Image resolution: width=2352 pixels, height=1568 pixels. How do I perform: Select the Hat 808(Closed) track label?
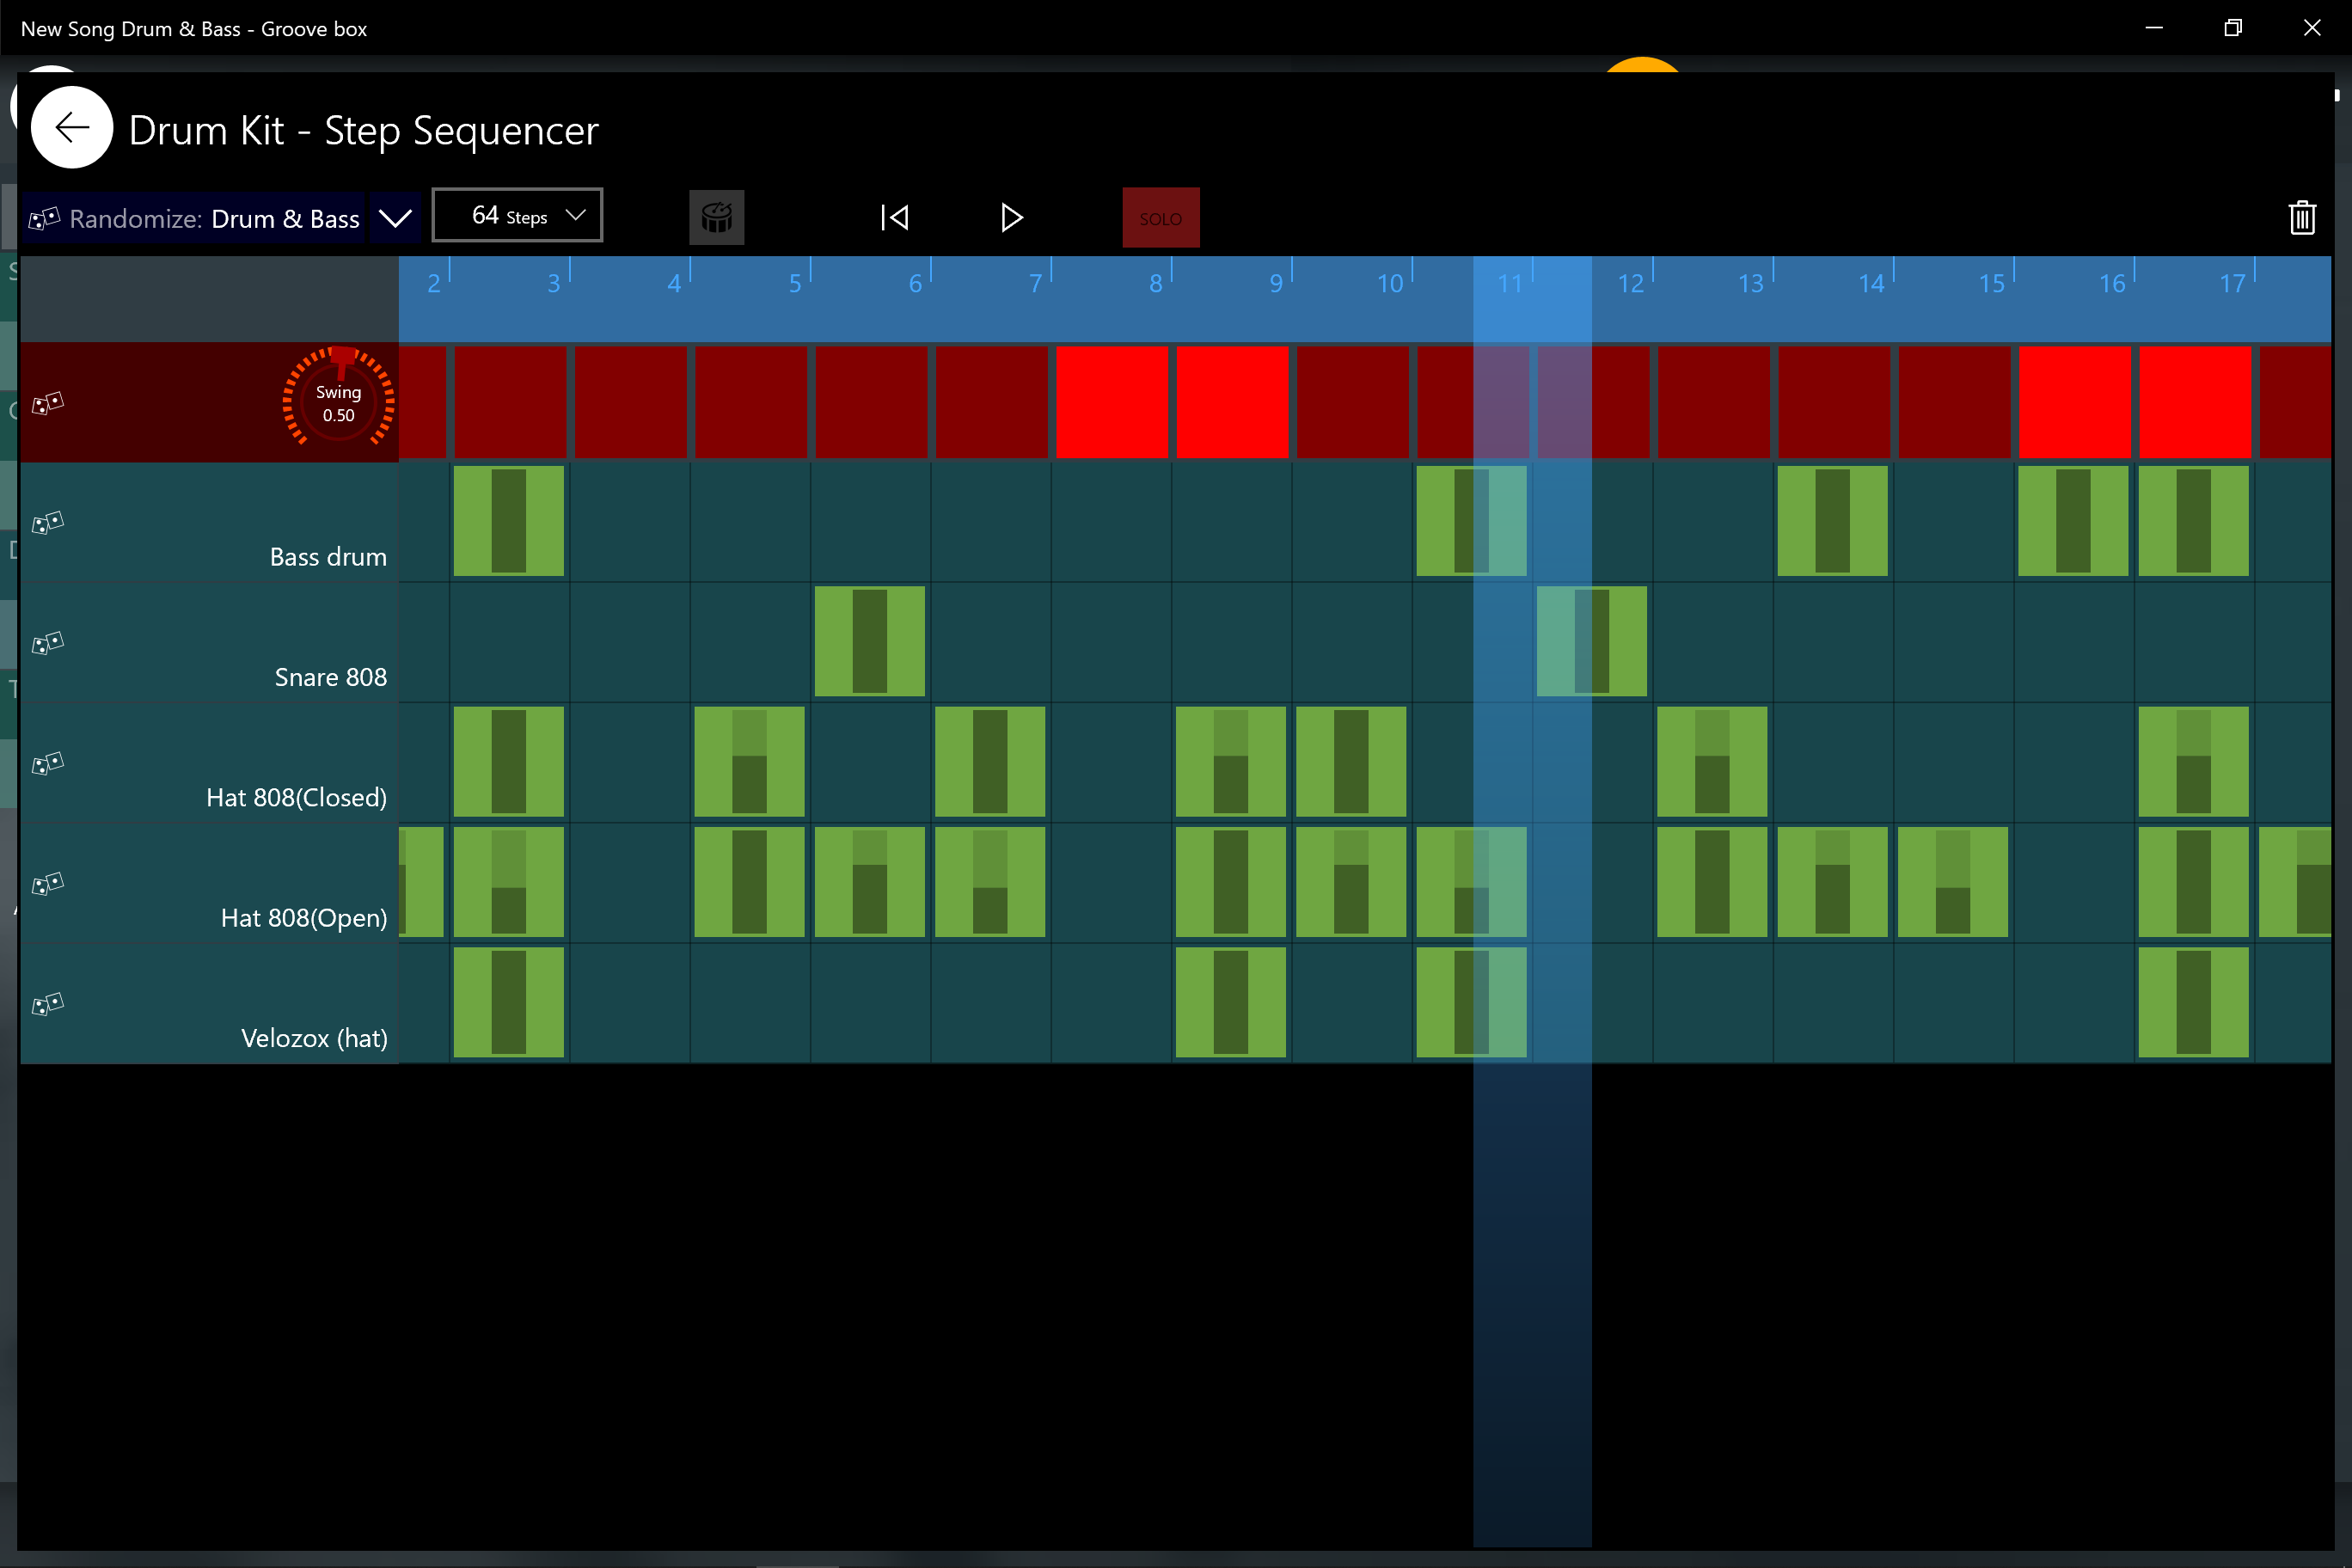click(x=296, y=797)
